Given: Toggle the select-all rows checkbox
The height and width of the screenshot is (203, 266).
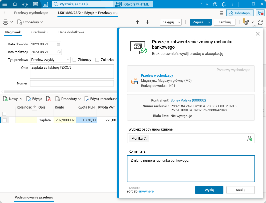Looking at the screenshot, I should pos(5,114).
